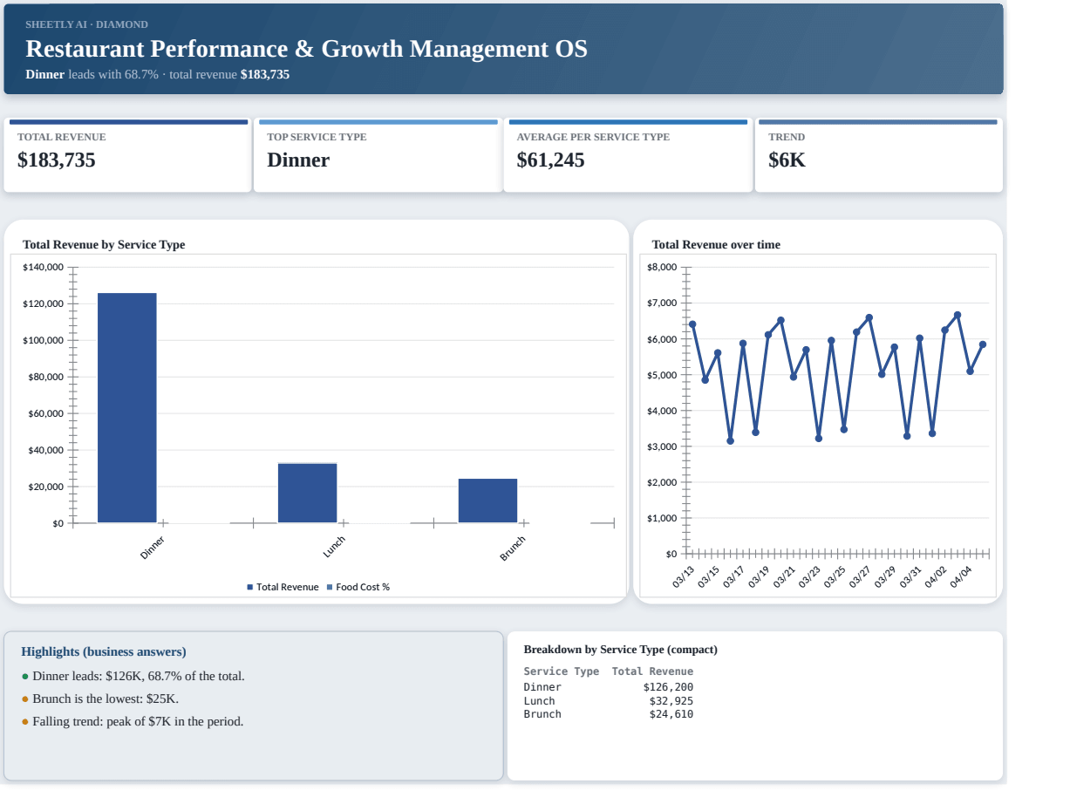Viewport: 1070px width, 804px height.
Task: Click the Lunch category label under the bar chart
Action: [x=334, y=547]
